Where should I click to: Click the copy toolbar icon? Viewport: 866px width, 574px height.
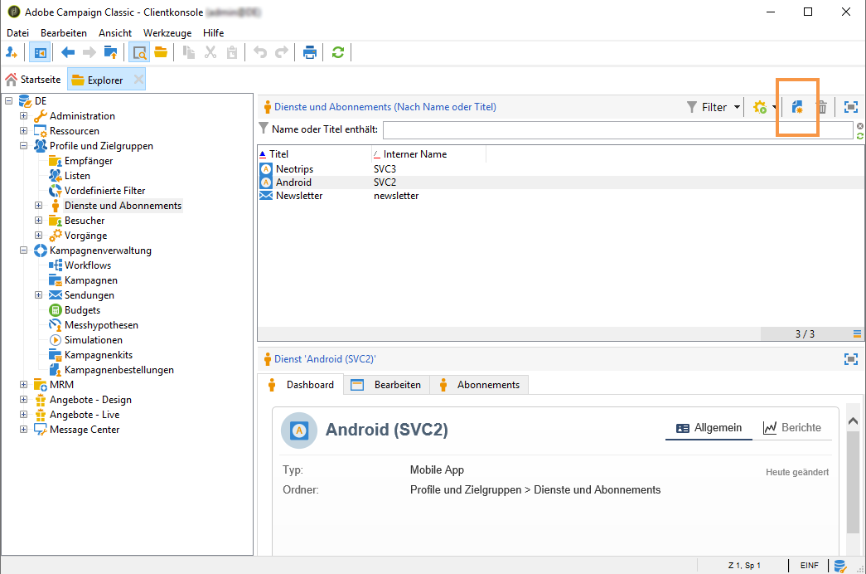189,52
